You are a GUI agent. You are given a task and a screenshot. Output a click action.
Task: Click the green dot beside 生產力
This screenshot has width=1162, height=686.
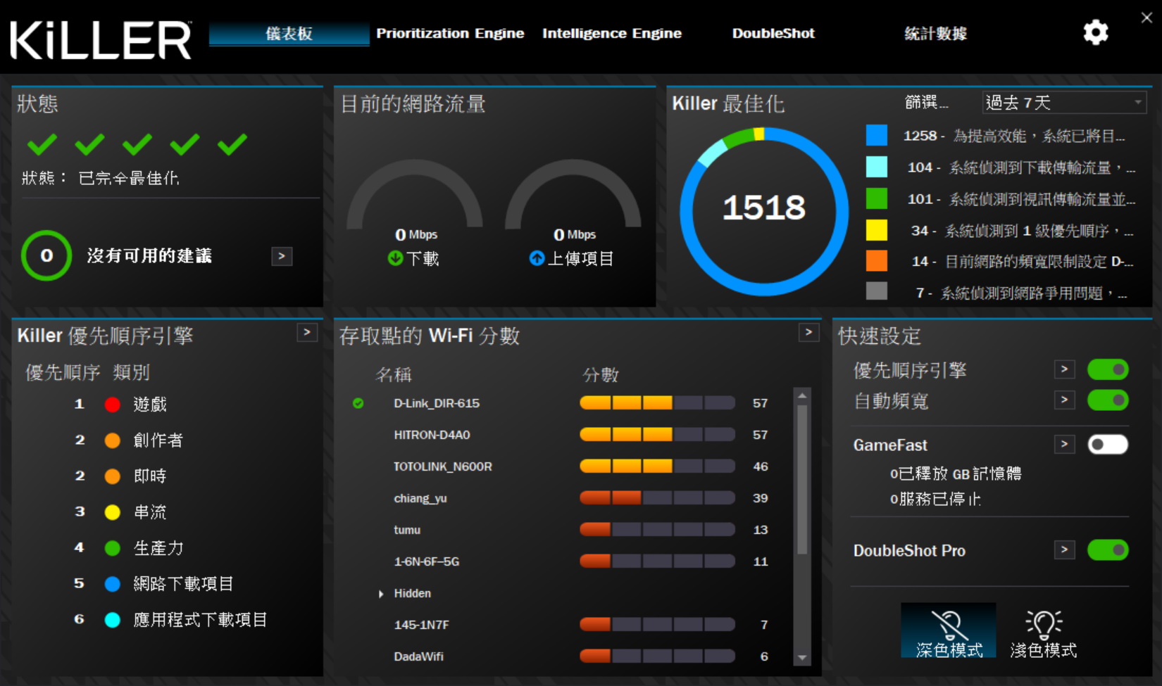pos(112,548)
